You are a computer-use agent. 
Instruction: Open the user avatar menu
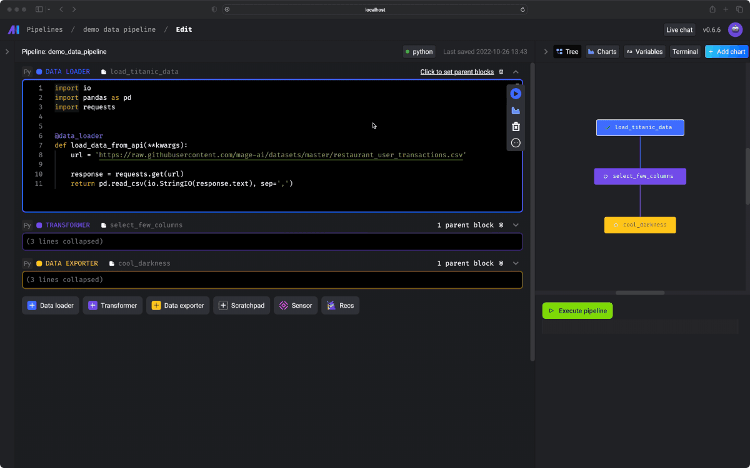(735, 29)
